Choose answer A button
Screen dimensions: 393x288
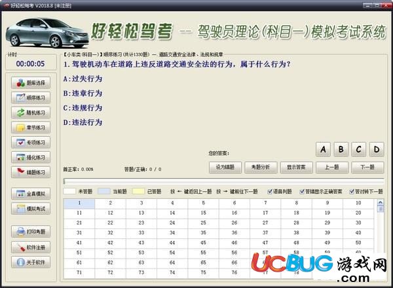(323, 149)
